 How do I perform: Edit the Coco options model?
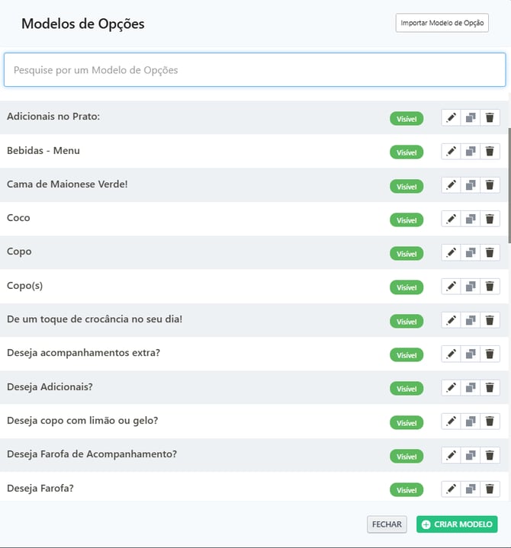pos(451,220)
